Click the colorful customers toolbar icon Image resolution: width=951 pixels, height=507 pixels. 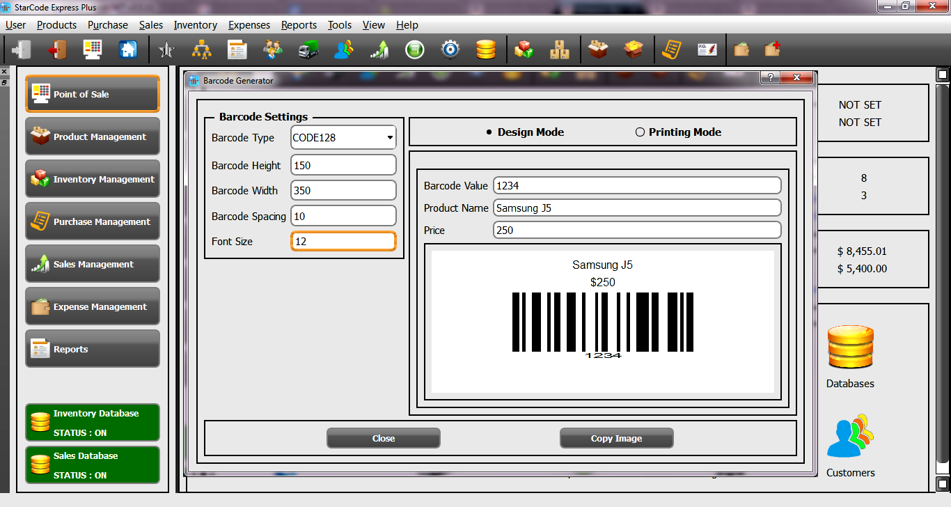[x=344, y=49]
